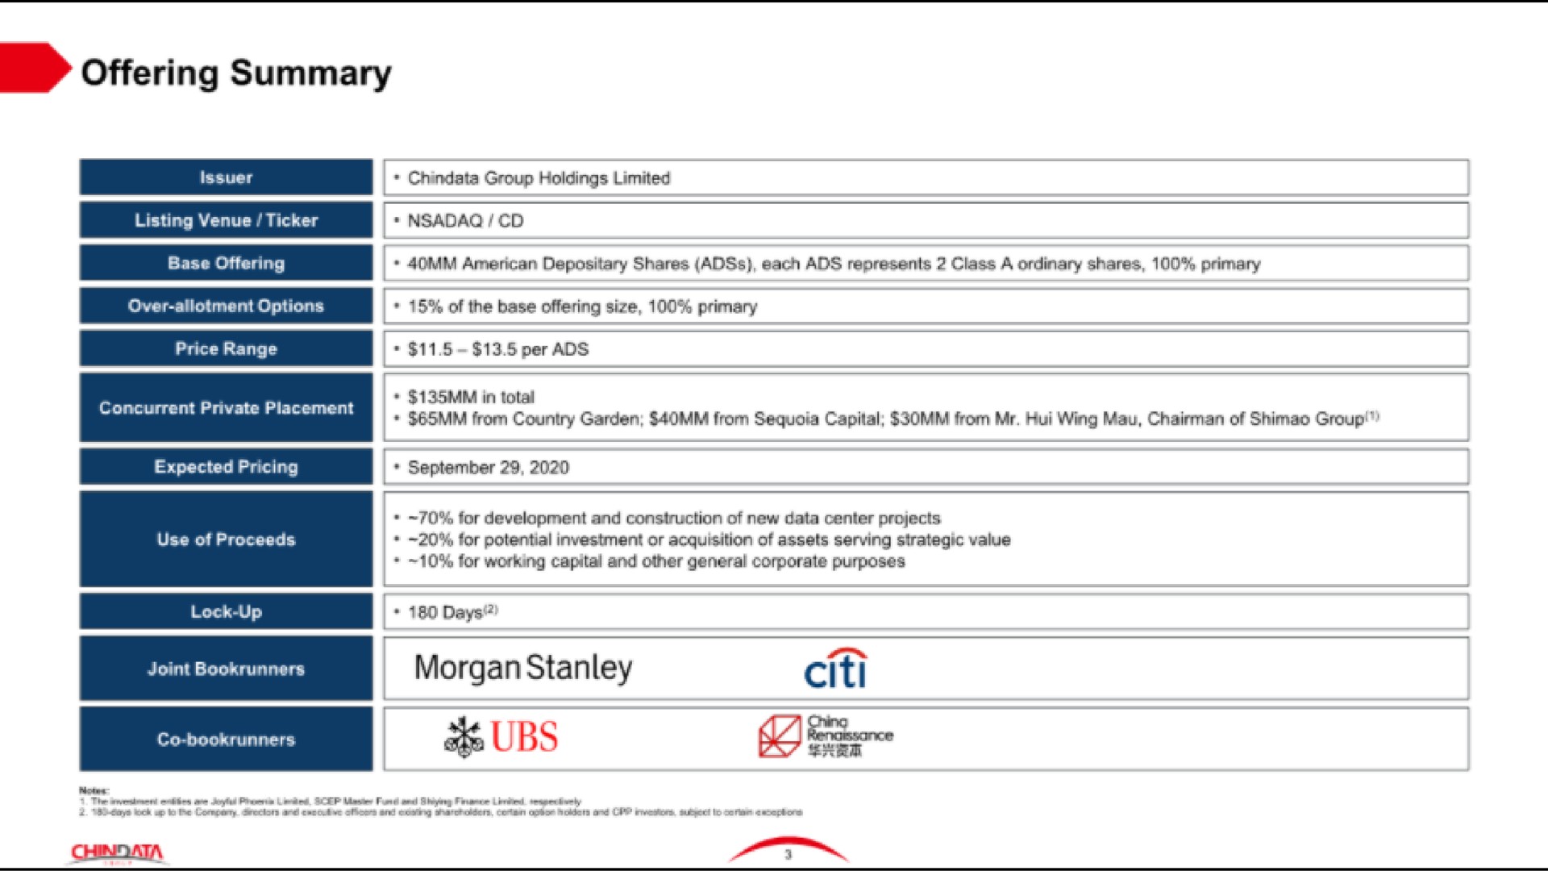The height and width of the screenshot is (871, 1548).
Task: Select the $65MM from Country Garden line
Action: point(893,419)
